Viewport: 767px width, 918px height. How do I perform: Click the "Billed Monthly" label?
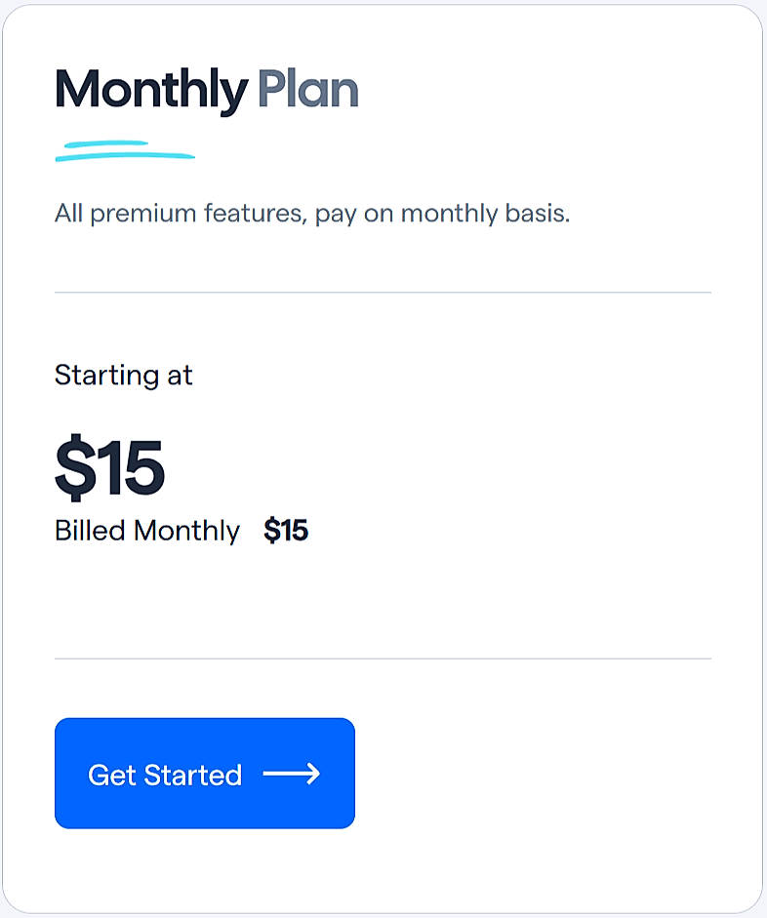click(147, 531)
